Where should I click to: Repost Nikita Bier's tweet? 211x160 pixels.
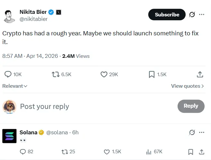tap(56, 74)
